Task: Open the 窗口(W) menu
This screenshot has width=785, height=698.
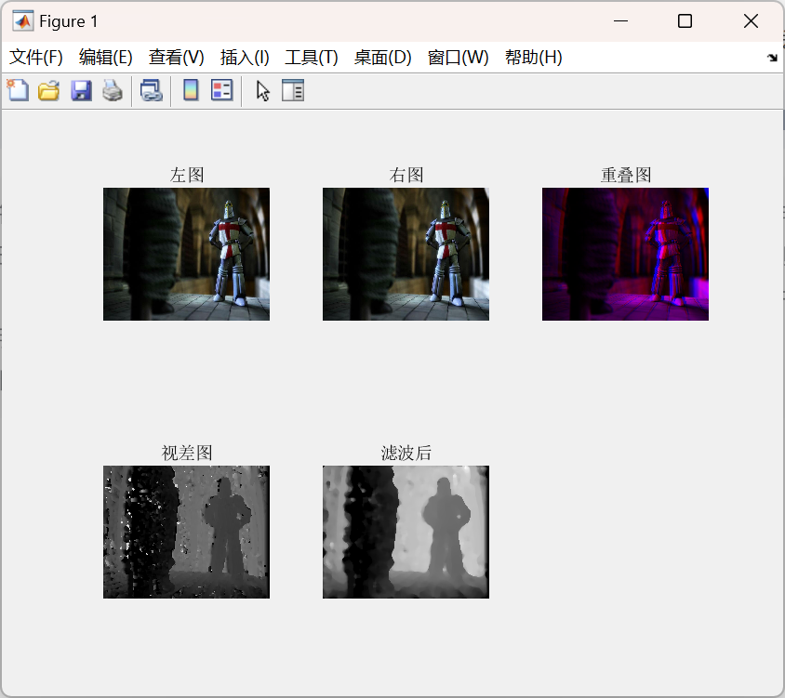Action: coord(459,58)
